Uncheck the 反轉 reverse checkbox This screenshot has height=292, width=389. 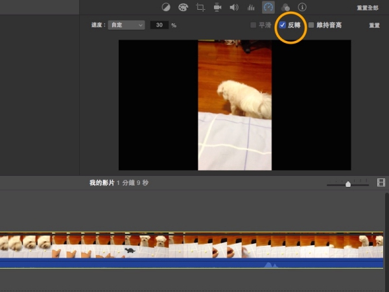coord(282,25)
